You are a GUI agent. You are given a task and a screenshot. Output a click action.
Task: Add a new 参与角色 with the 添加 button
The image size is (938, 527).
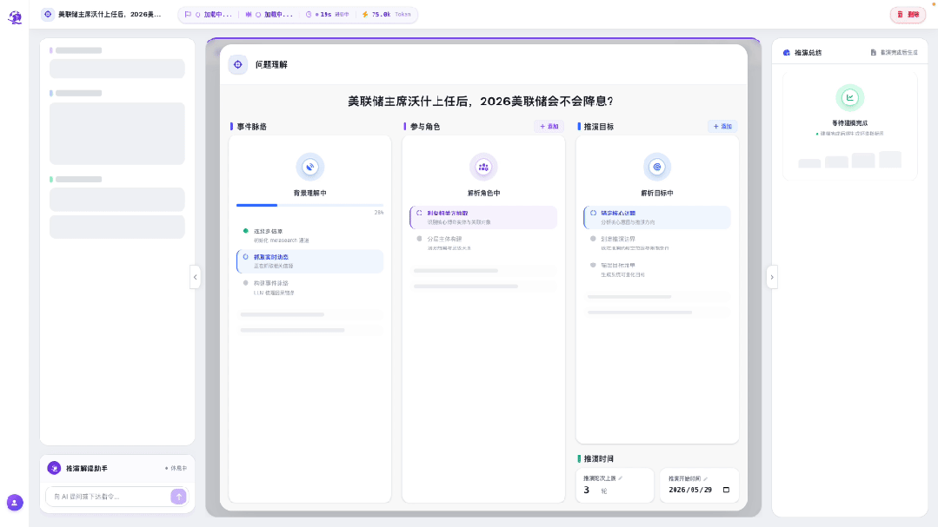click(549, 126)
